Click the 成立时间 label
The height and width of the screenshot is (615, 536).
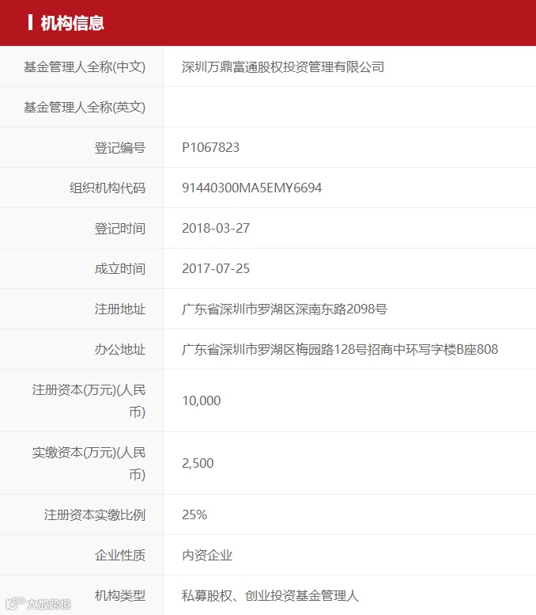pyautogui.click(x=120, y=268)
